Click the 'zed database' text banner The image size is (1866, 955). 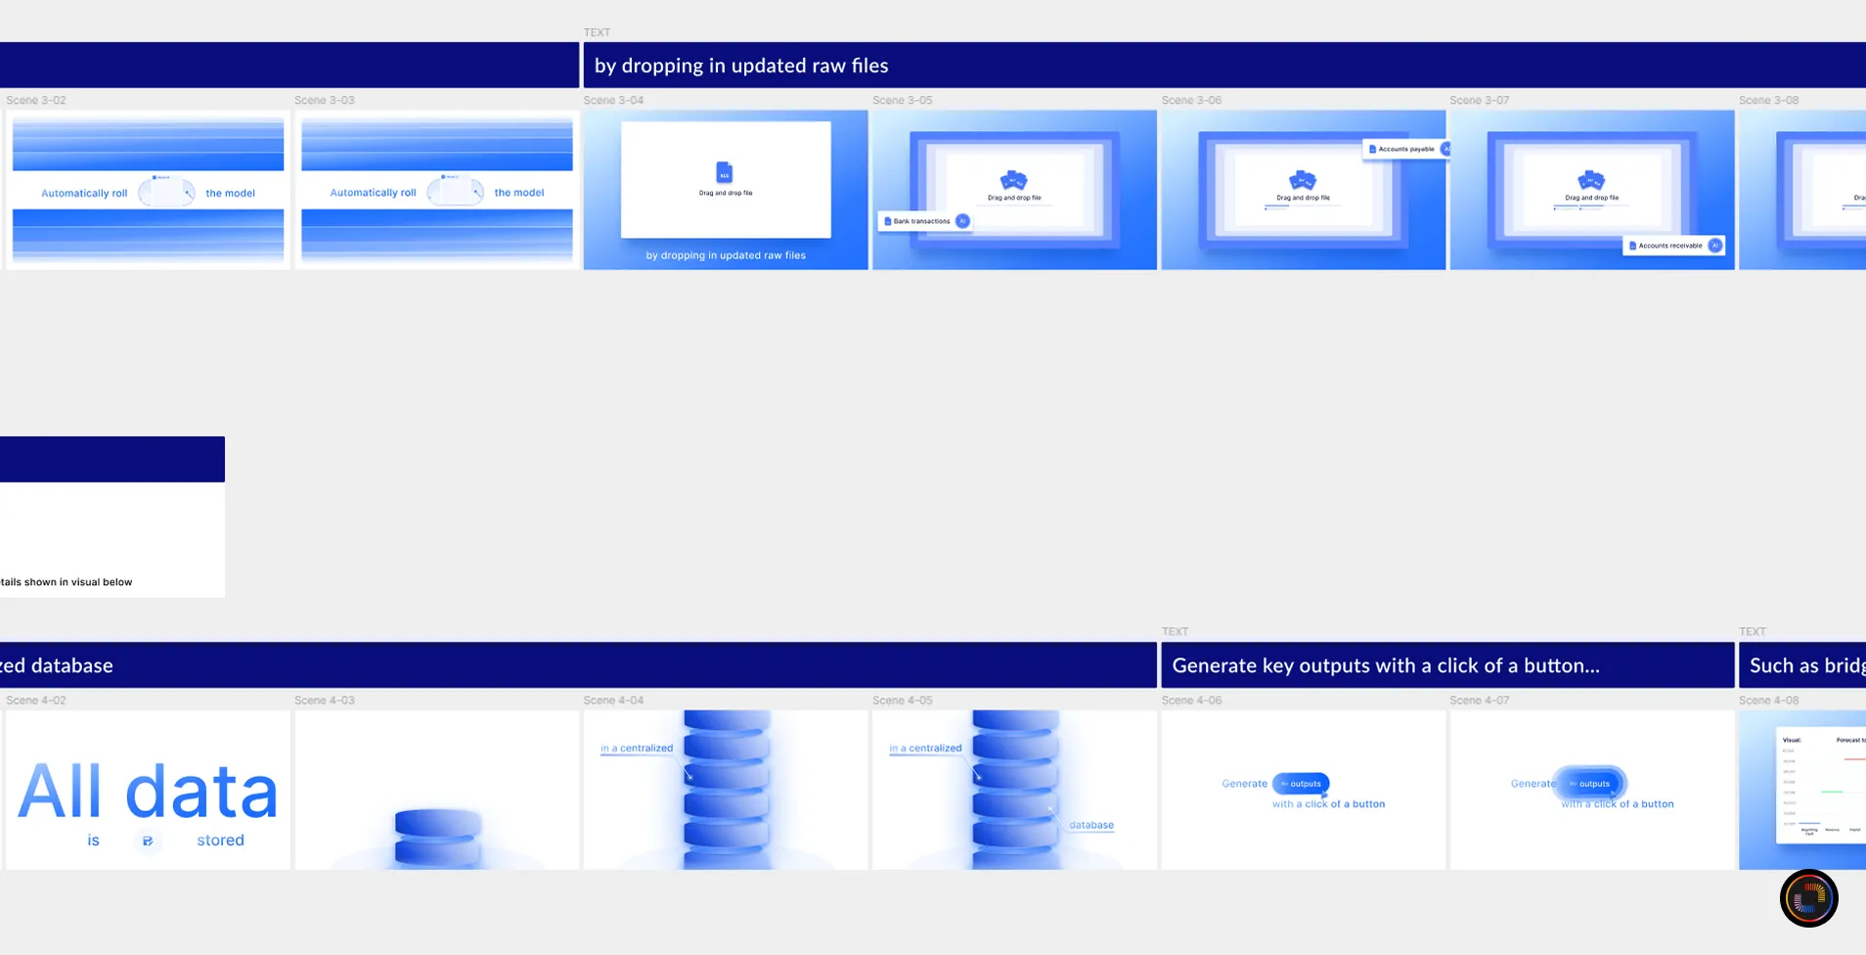578,665
